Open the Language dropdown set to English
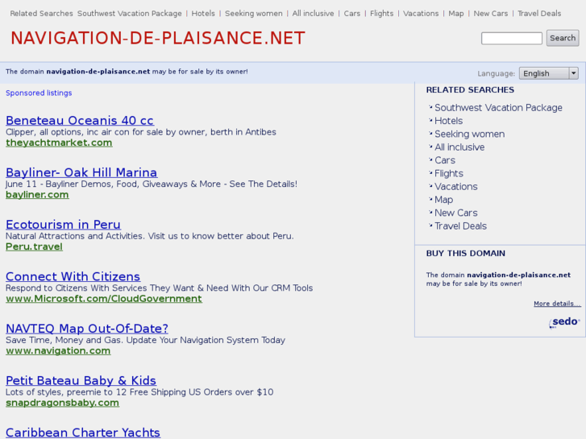586x439 pixels. point(549,73)
